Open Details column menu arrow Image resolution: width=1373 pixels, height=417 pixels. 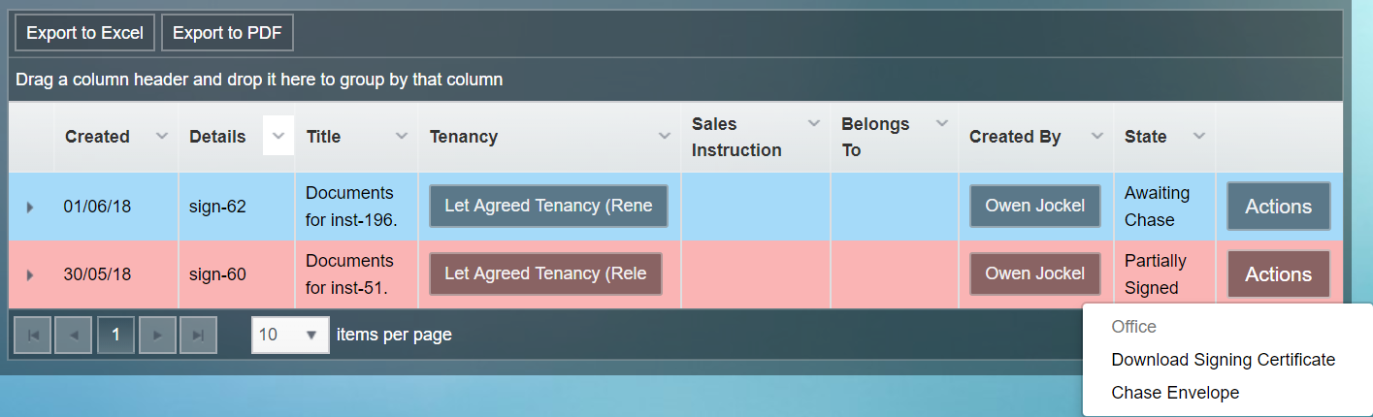click(x=278, y=136)
